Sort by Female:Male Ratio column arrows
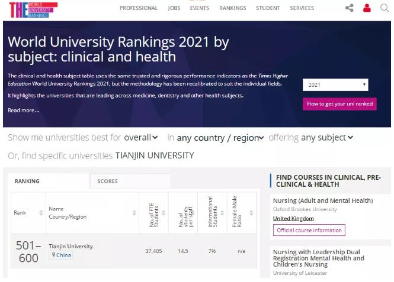Image resolution: width=394 pixels, height=282 pixels. pyautogui.click(x=251, y=213)
